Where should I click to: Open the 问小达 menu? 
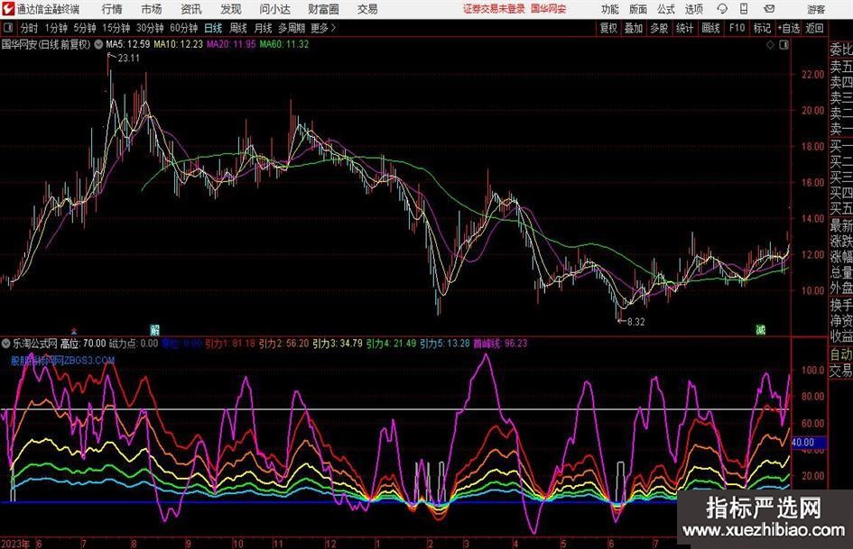click(x=274, y=9)
